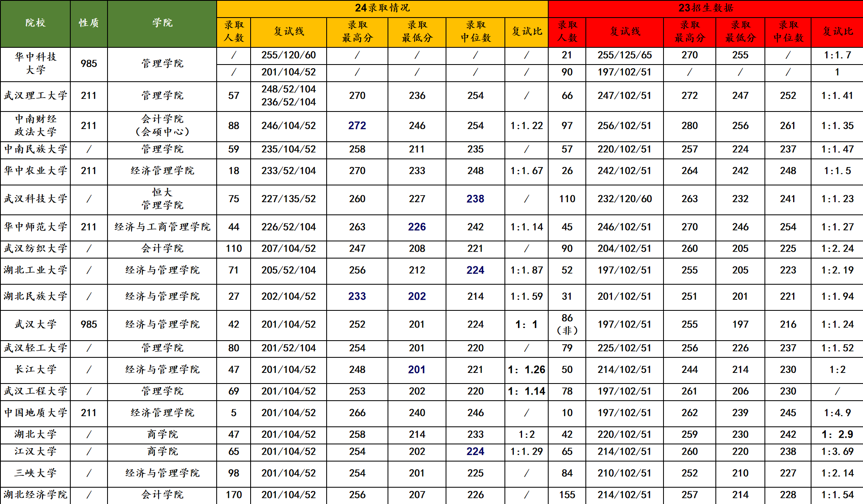Select yellow 复试线 header cell
Image resolution: width=863 pixels, height=504 pixels.
[x=289, y=32]
